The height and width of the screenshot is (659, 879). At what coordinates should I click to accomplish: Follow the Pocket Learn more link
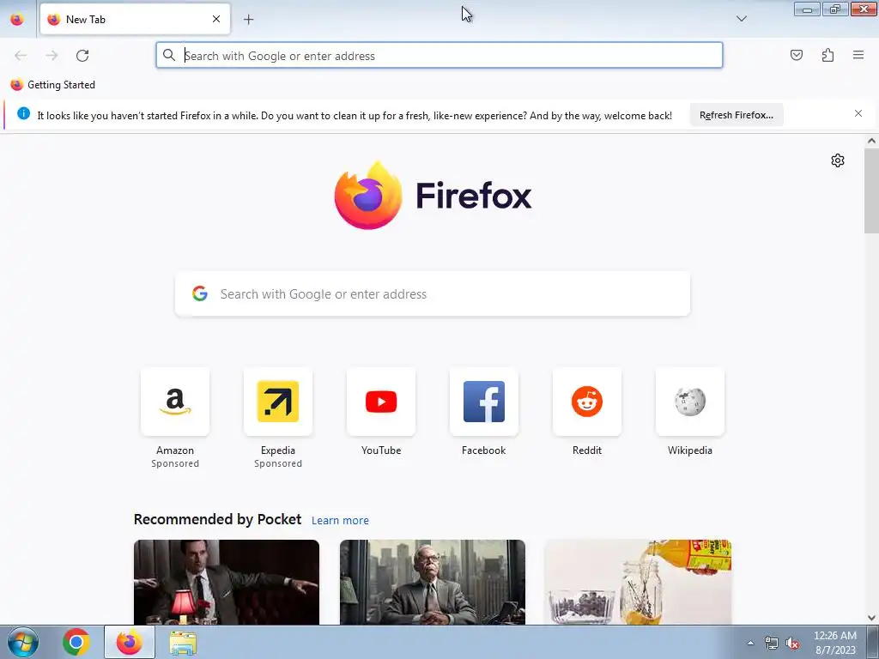pyautogui.click(x=340, y=521)
